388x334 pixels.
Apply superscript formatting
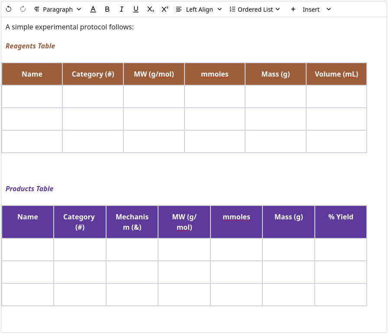tap(165, 9)
